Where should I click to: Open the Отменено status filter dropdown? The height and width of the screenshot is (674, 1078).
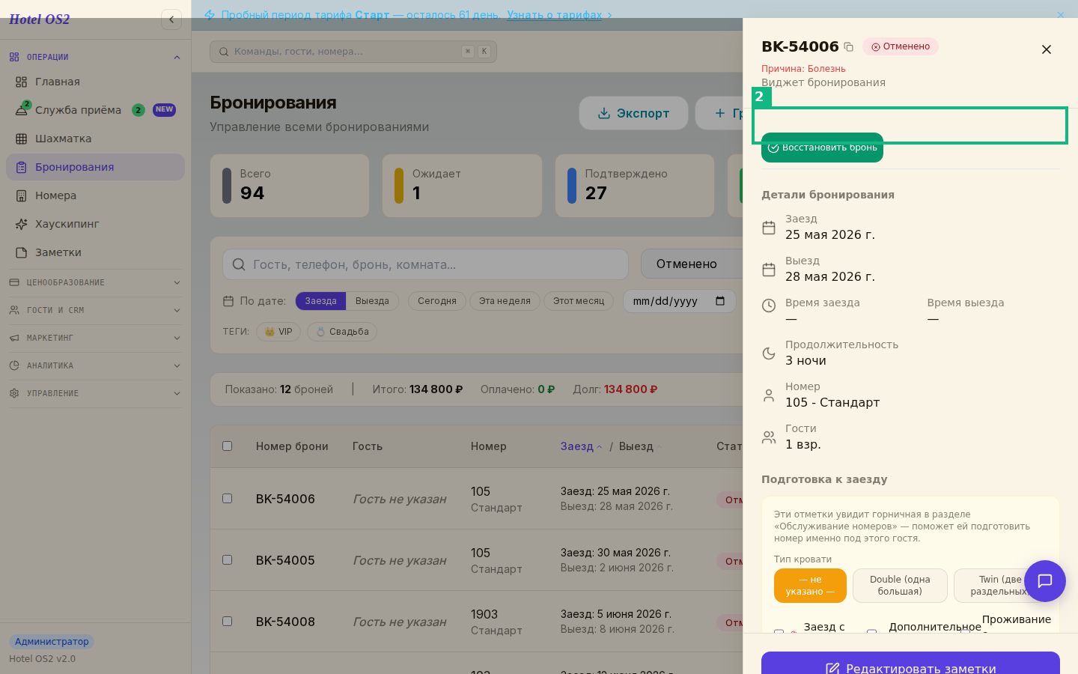coord(692,264)
